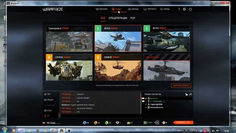Click the chat message input field
236x133 pixels.
(x=100, y=116)
